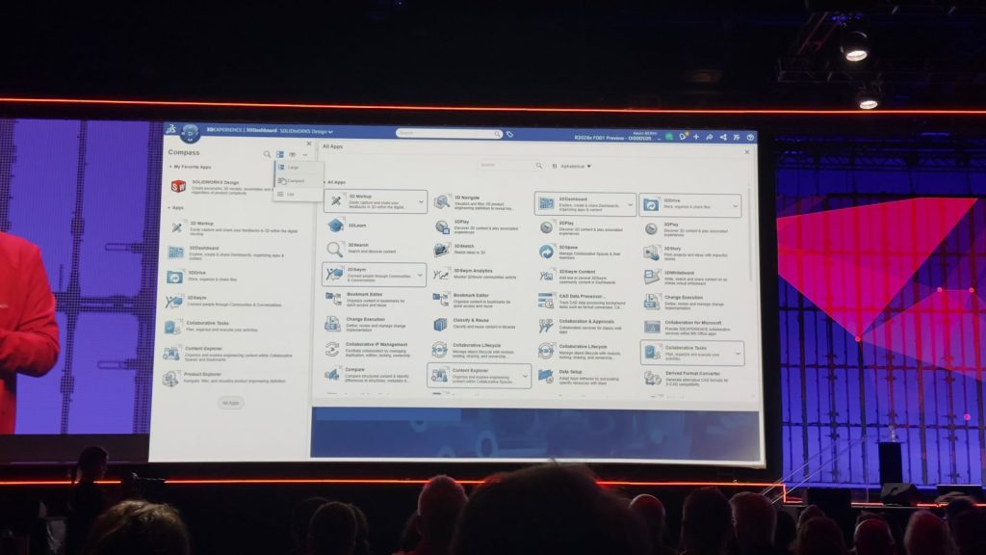Click the All Apps button below Compass list

(230, 403)
